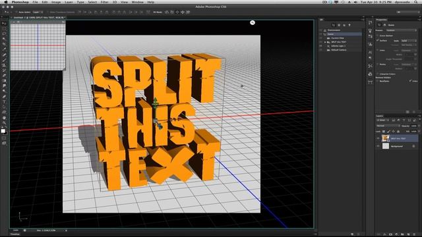Click the Scale 3D Object mode icon

188,12
